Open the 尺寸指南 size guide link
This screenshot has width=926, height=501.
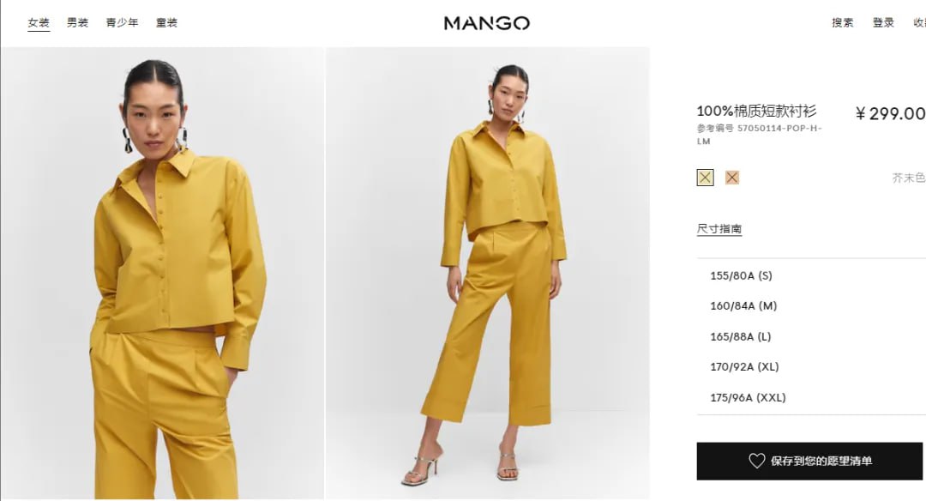pos(719,229)
